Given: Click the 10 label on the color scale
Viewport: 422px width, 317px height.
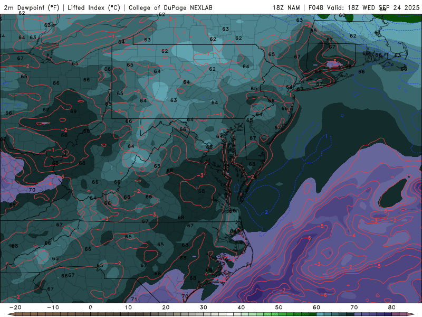Looking at the screenshot, I should click(x=128, y=307).
